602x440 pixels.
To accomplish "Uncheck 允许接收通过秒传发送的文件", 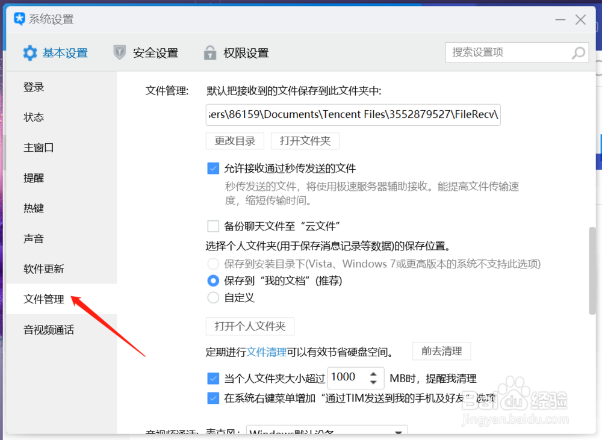I will [213, 168].
